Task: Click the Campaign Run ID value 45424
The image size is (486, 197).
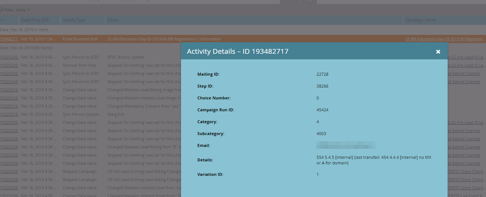Action: (322, 110)
